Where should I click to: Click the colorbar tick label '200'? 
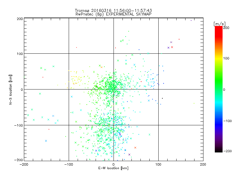(x=226, y=28)
